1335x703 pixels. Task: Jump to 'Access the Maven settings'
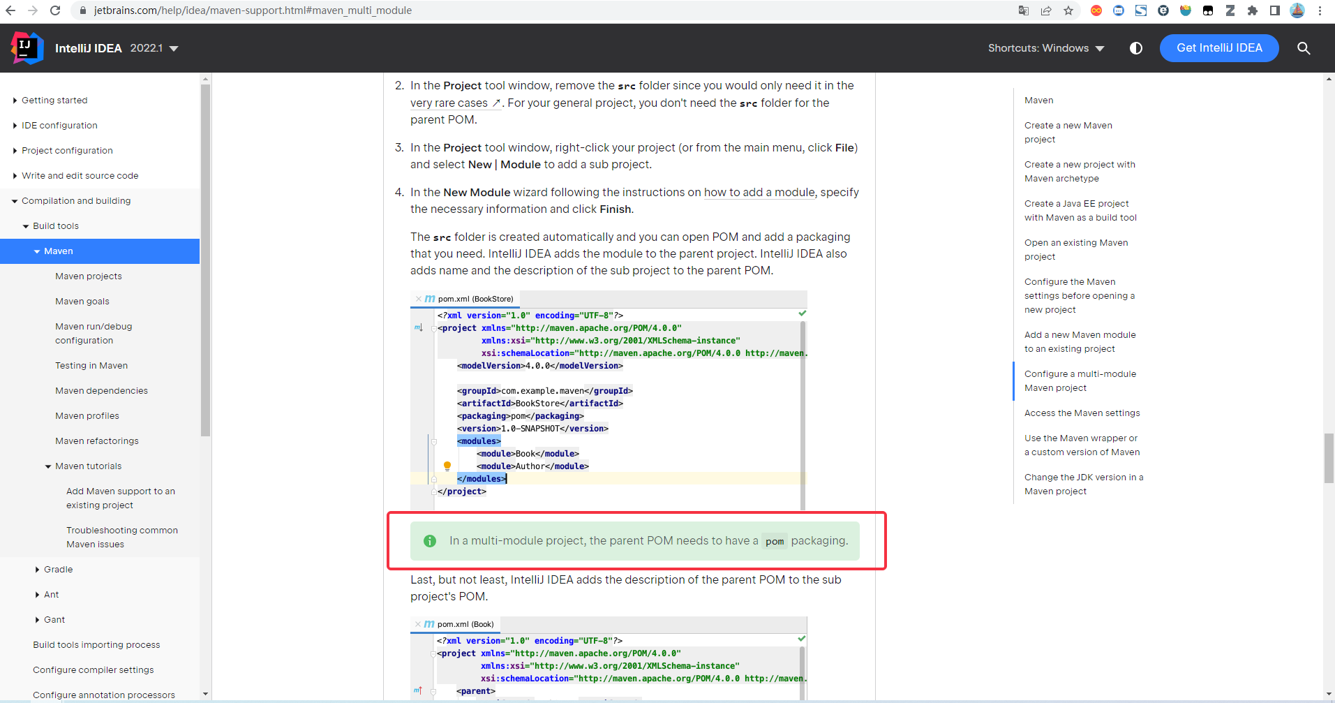[1082, 413]
